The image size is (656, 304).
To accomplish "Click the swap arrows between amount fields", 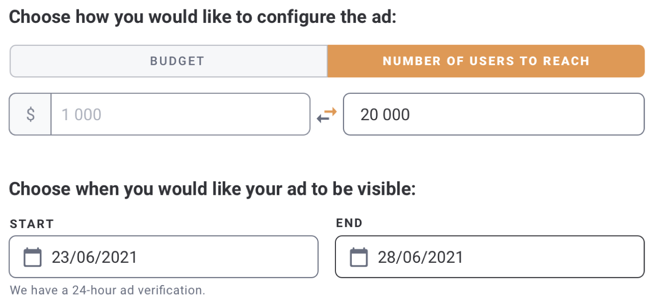I will [327, 115].
